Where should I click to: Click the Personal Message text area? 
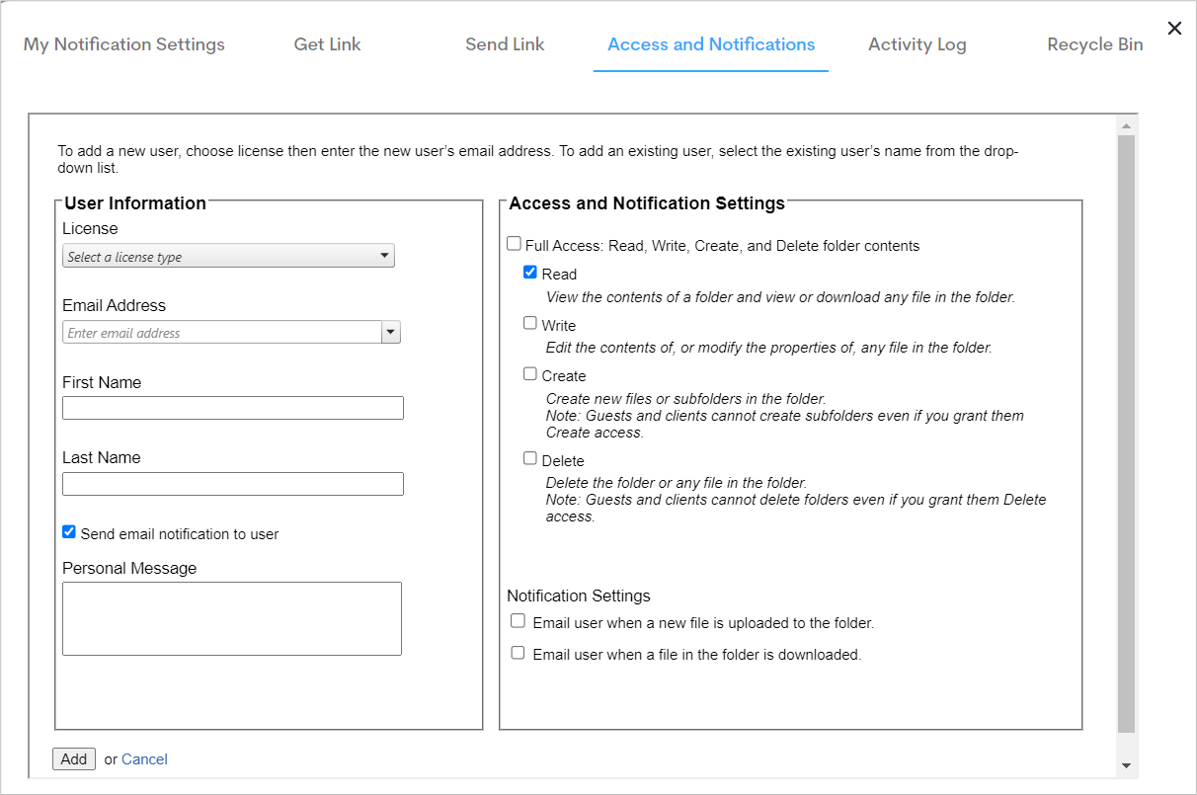tap(232, 618)
